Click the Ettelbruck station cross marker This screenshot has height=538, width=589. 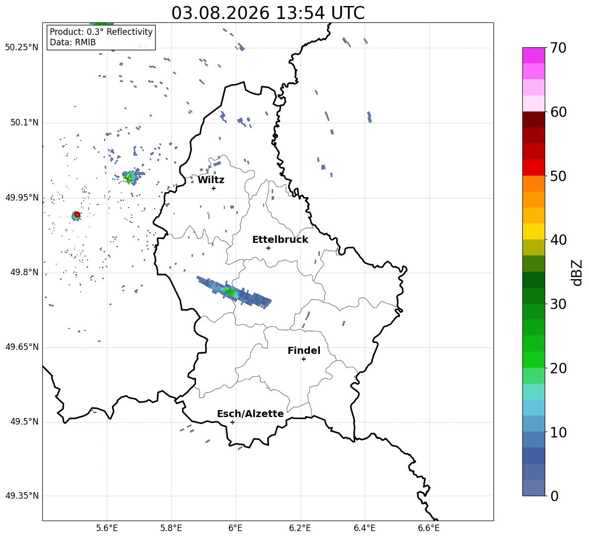coord(268,248)
